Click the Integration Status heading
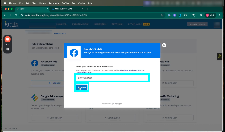225x132 pixels. [42, 44]
